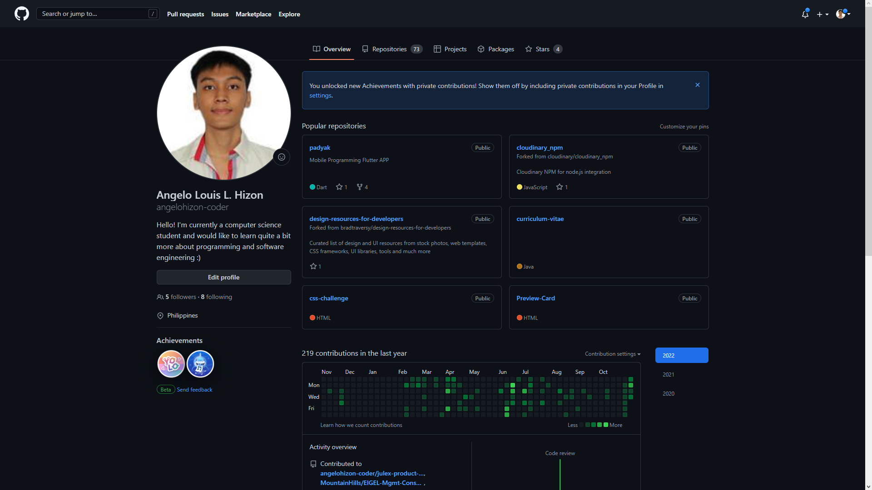The width and height of the screenshot is (872, 490).
Task: Open the Pull Shark achievement badge
Action: coord(200,364)
